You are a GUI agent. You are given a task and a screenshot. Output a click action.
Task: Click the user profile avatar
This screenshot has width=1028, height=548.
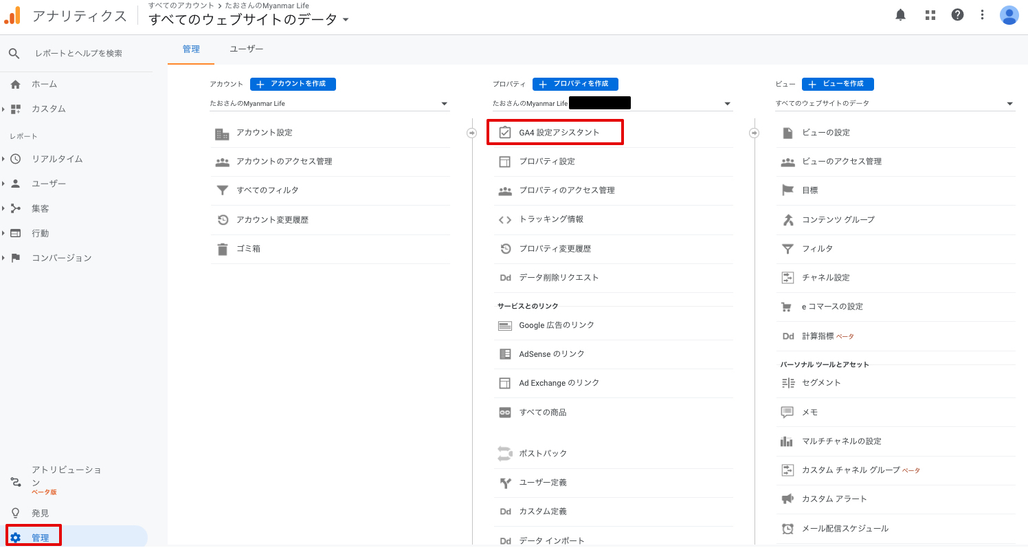coord(1009,15)
